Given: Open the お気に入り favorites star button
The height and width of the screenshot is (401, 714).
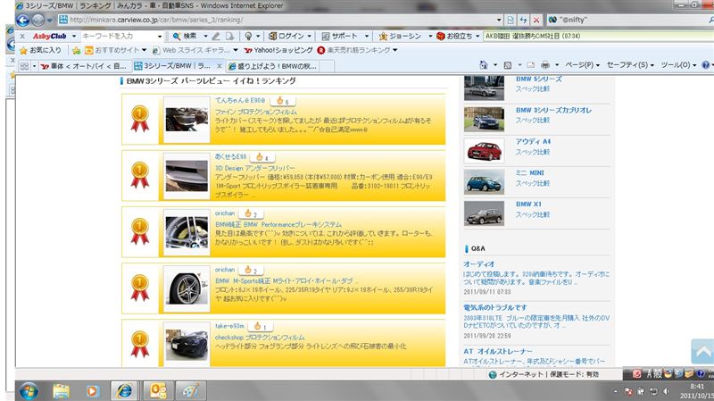Looking at the screenshot, I should 40,50.
